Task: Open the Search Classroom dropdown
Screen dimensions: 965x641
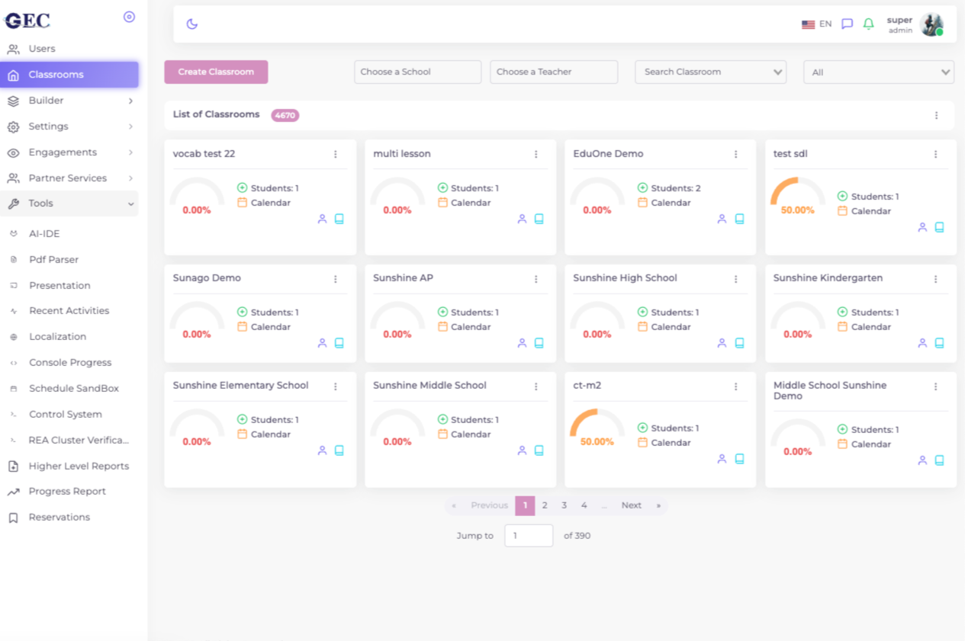Action: pyautogui.click(x=710, y=72)
